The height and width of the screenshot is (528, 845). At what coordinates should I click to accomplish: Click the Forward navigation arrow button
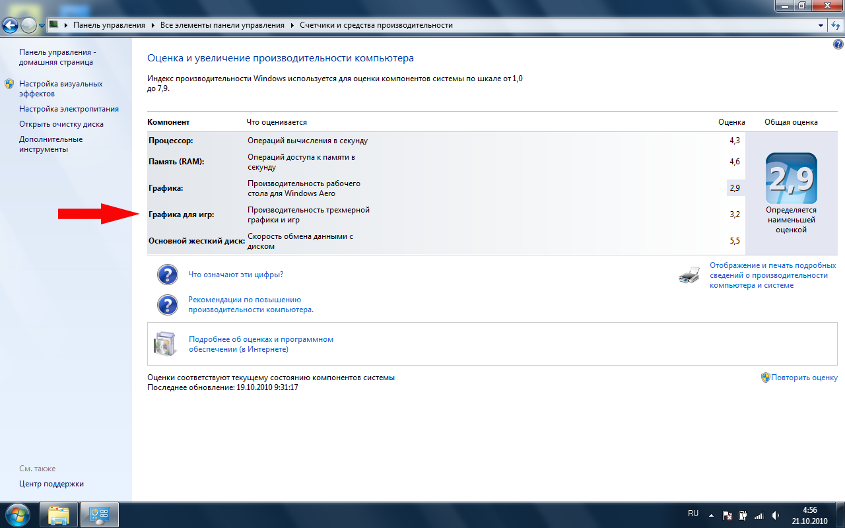pyautogui.click(x=28, y=25)
